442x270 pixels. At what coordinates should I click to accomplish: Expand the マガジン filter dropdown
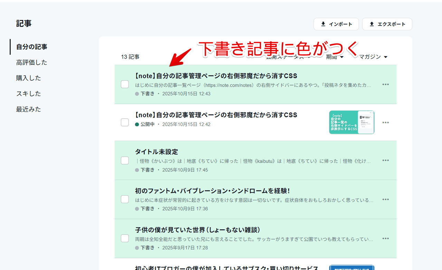tap(373, 57)
